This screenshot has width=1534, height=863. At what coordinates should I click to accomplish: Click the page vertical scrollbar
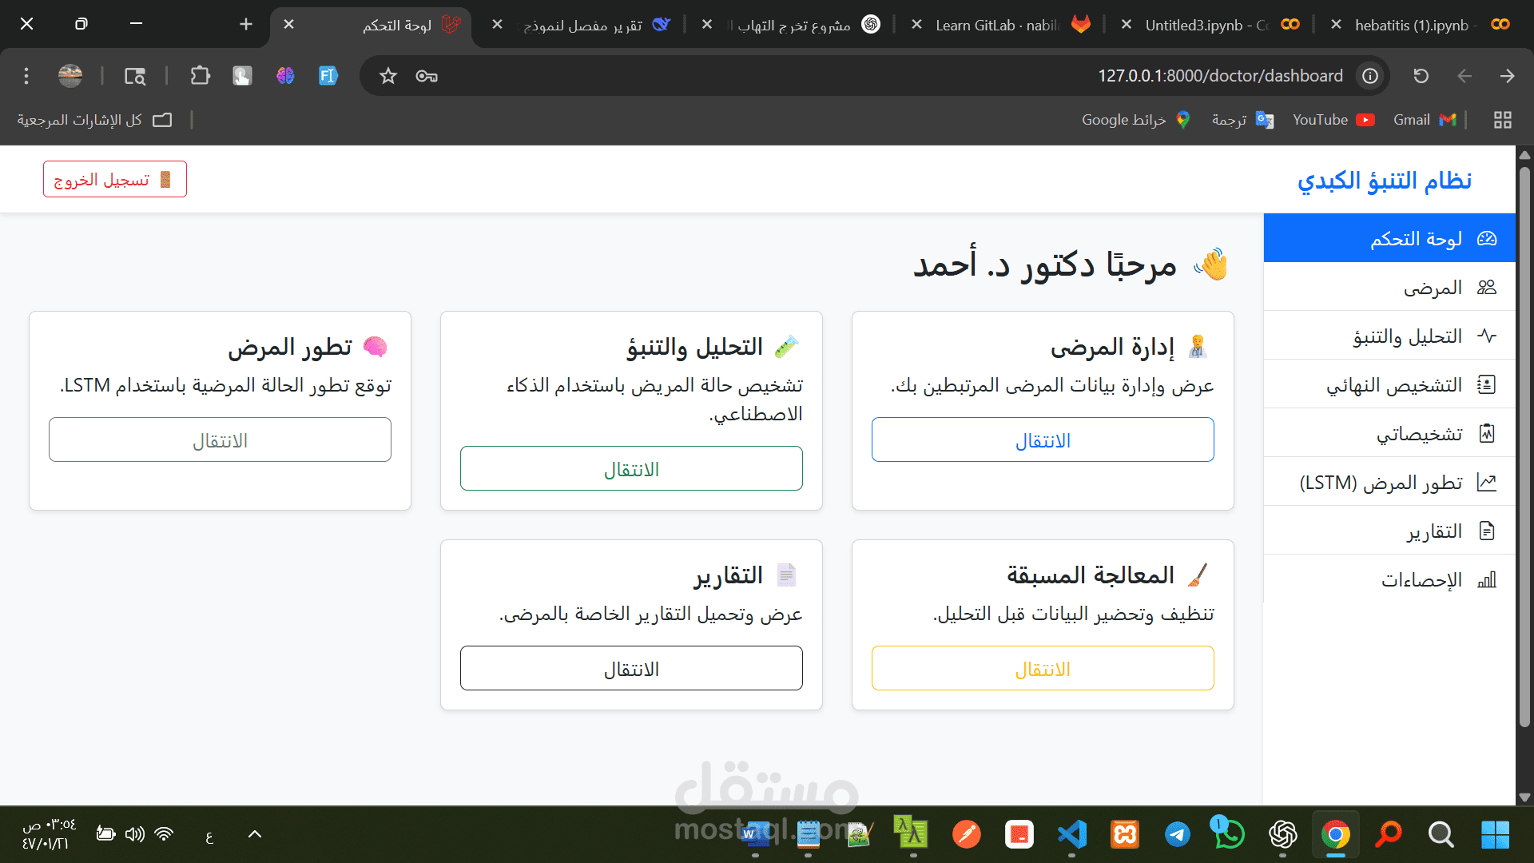click(1524, 447)
